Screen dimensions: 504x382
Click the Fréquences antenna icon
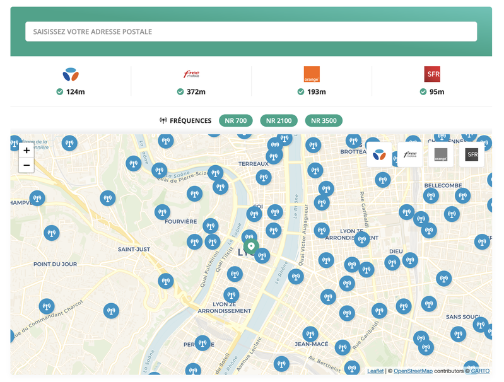click(x=163, y=121)
